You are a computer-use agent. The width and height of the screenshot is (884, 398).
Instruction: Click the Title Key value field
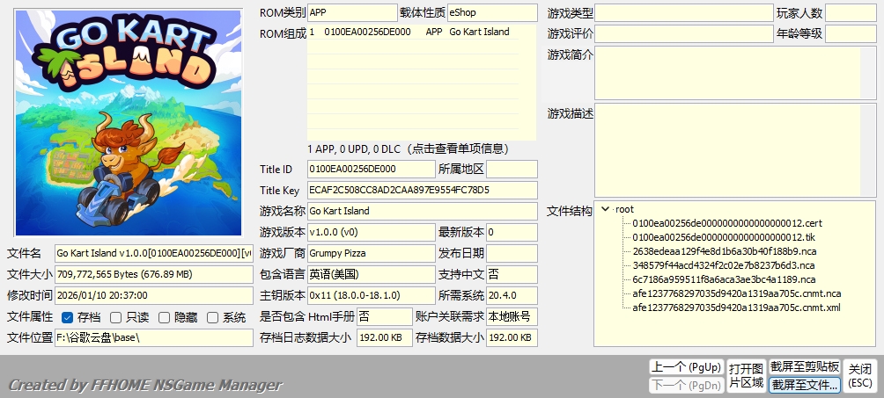421,190
